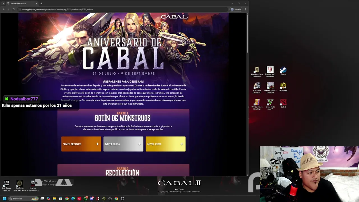Expand the NIVEL PLATA section
This screenshot has width=359, height=202.
123,144
